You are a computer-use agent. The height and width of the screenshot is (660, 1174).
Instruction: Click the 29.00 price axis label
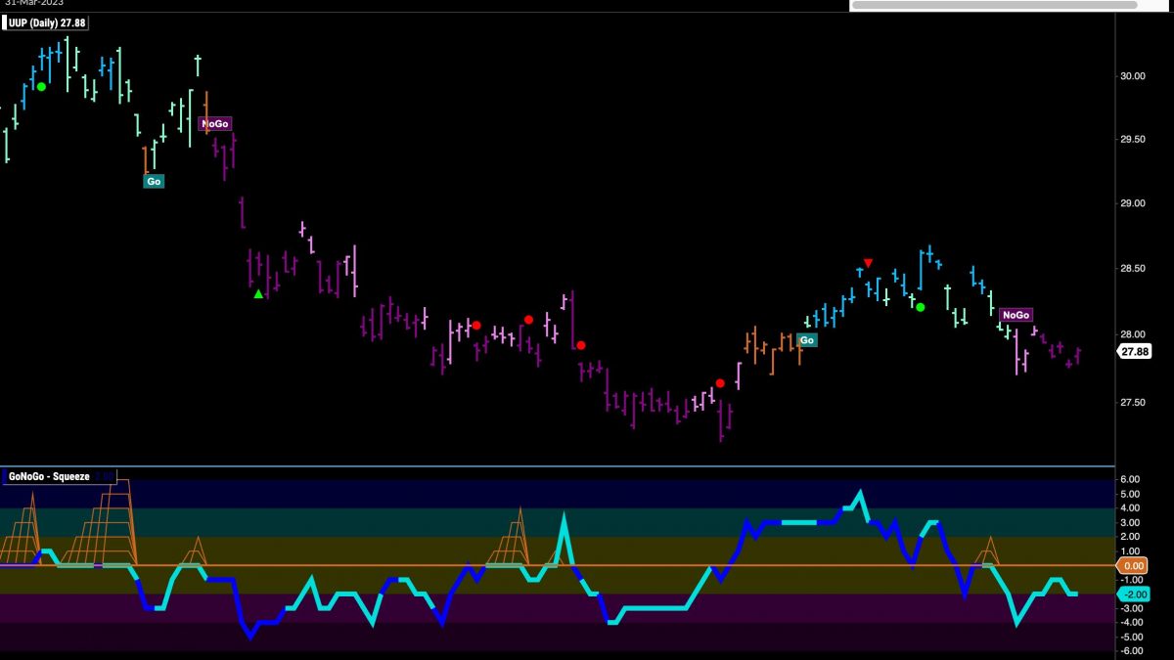[x=1134, y=203]
